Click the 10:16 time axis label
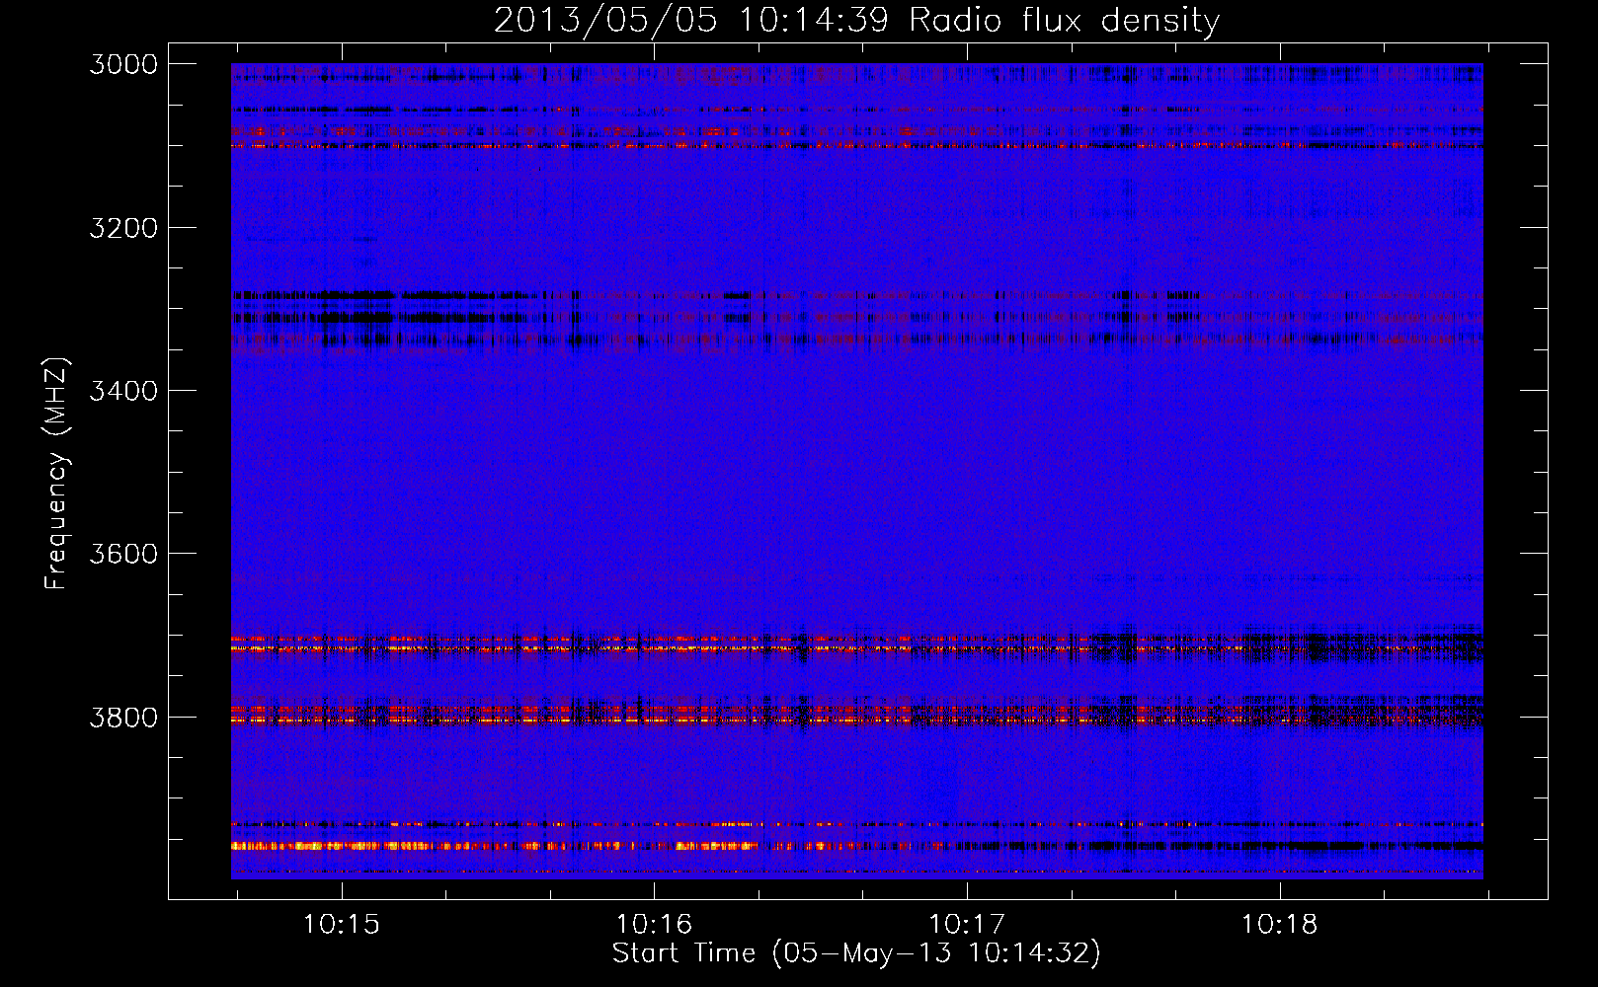Viewport: 1598px width, 987px height. [x=654, y=924]
